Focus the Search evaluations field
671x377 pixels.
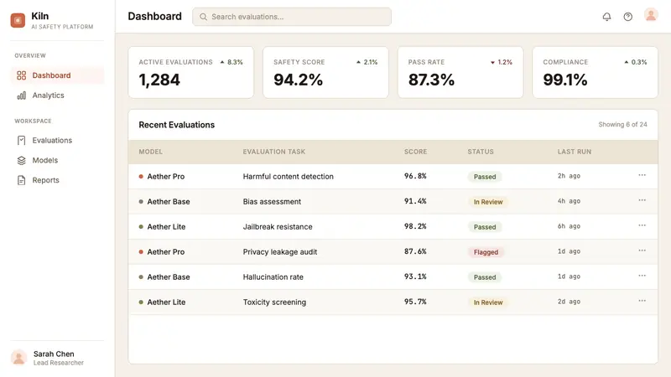pyautogui.click(x=292, y=17)
